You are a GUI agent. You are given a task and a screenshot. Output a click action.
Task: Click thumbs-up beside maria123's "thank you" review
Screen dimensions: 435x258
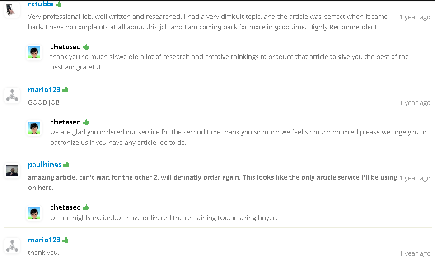click(65, 240)
